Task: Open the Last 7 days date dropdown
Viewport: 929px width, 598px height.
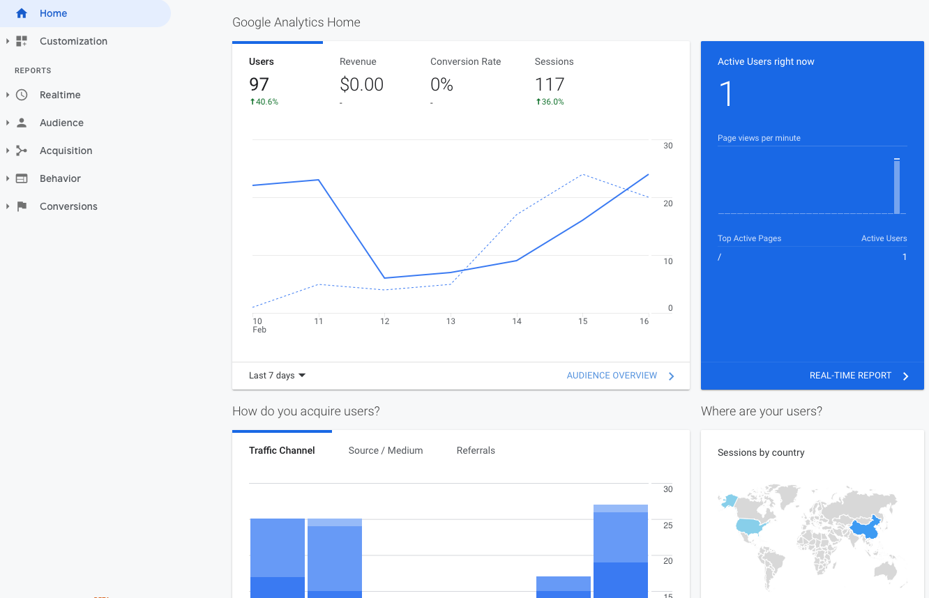Action: [276, 375]
